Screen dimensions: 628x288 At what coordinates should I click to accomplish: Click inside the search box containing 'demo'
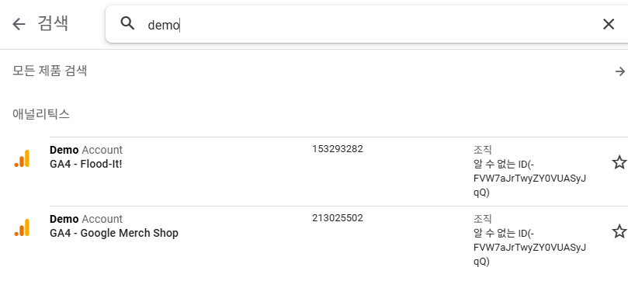pyautogui.click(x=366, y=24)
